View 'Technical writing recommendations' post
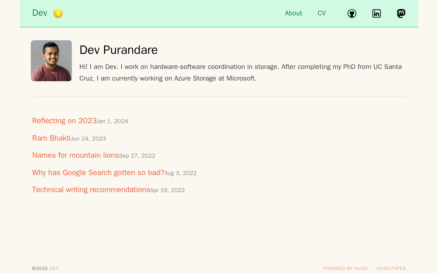Screen dimensions: 438x273 click(91, 190)
